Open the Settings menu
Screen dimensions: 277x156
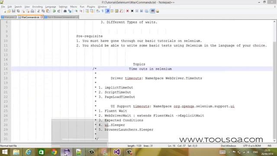(x=63, y=7)
